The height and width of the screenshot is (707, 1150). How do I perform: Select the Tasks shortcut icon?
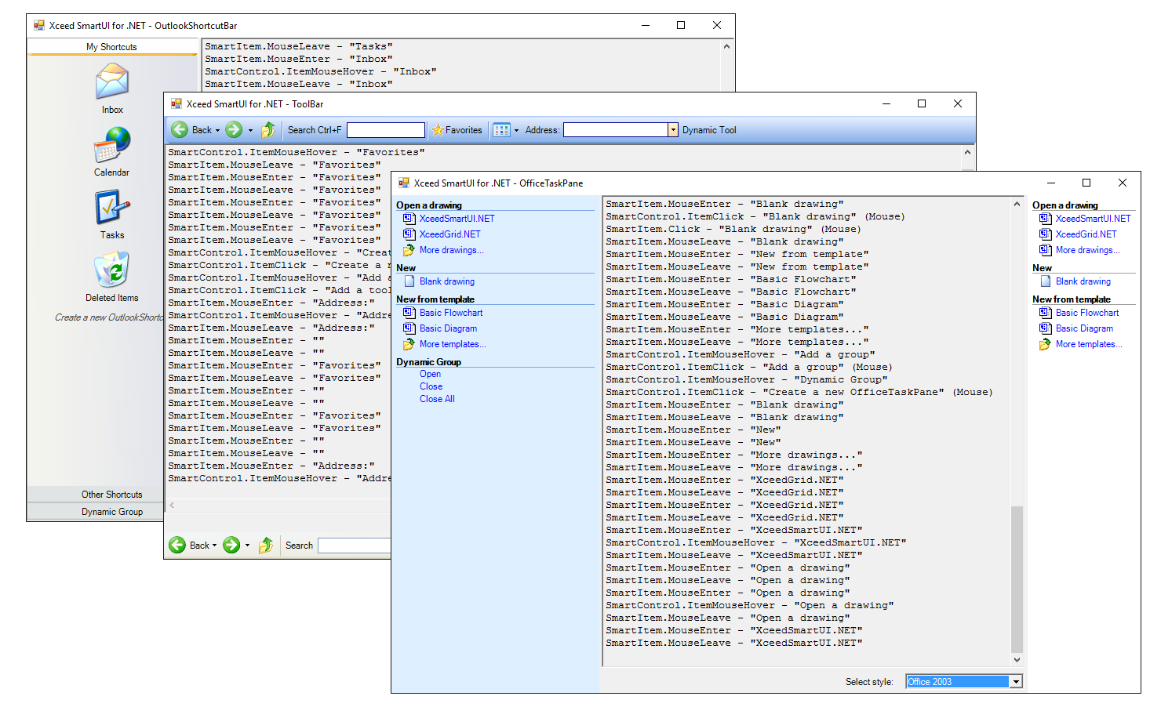coord(112,208)
